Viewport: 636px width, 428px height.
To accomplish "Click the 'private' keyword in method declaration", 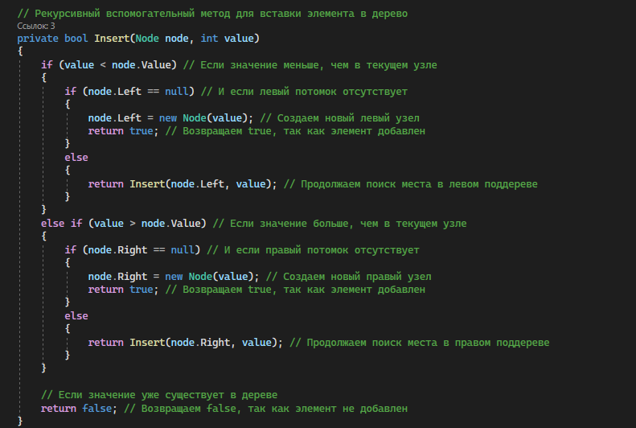I will pos(38,38).
